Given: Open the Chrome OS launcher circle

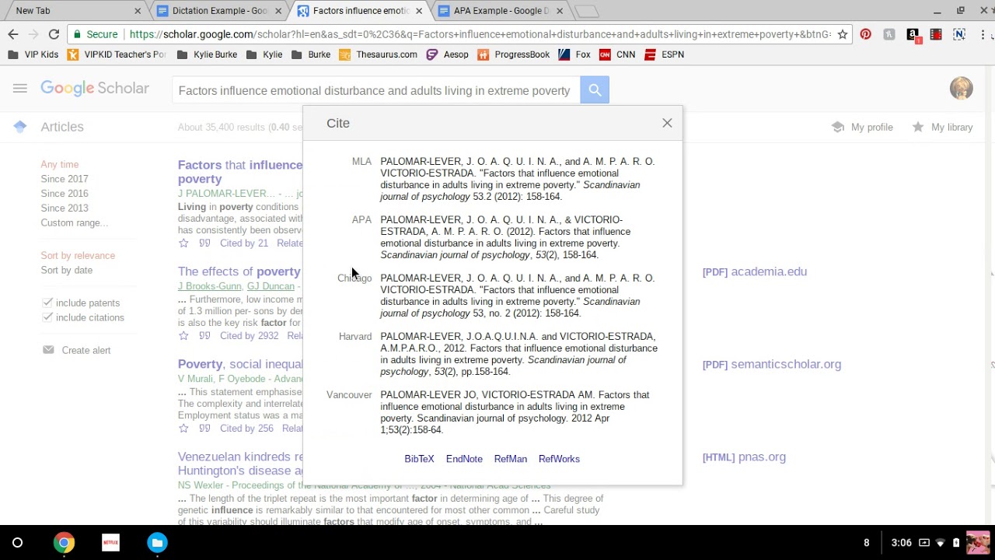Looking at the screenshot, I should click(x=17, y=543).
